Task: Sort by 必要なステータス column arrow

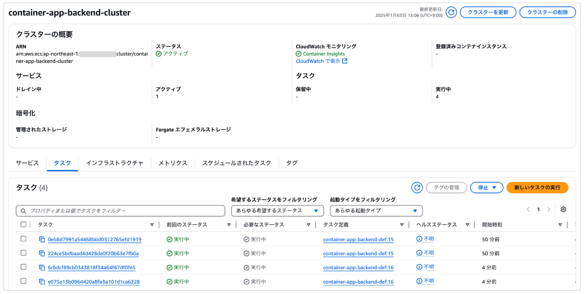Action: coord(308,225)
